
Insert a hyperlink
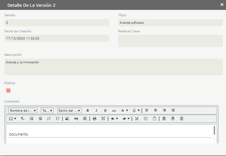[x=76, y=119]
